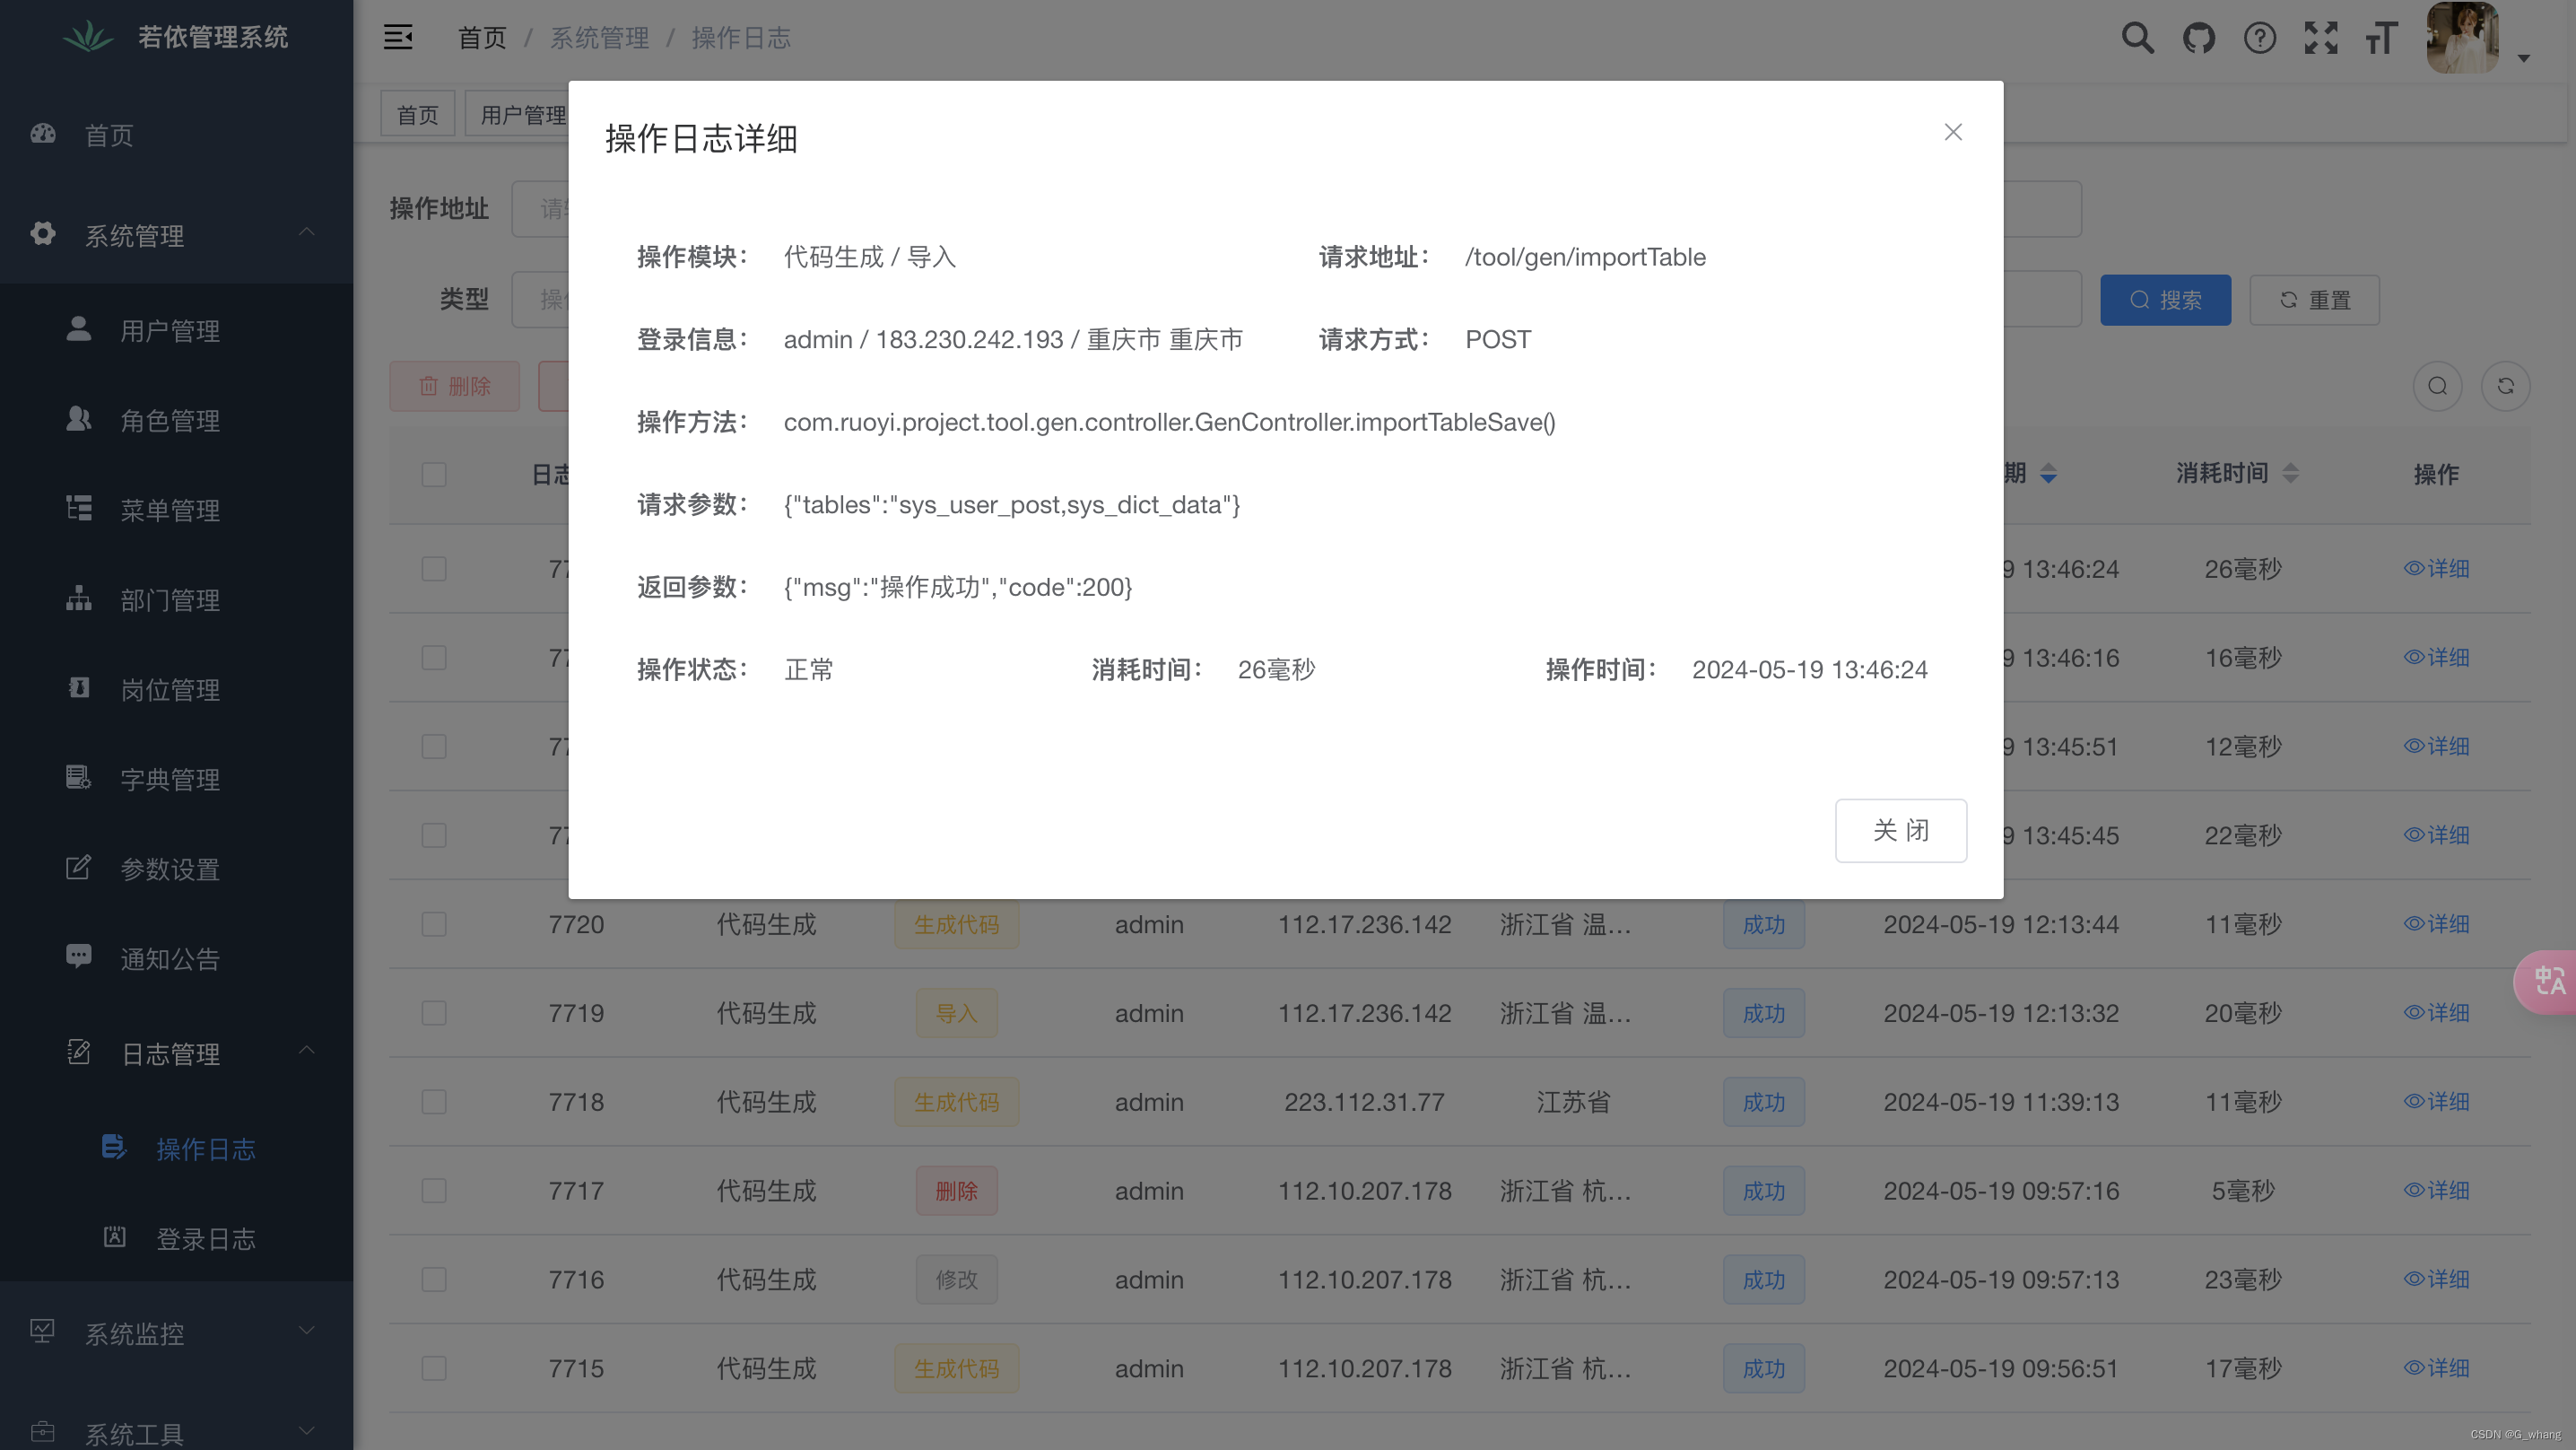Click the refresh table icon button
Viewport: 2576px width, 1450px height.
click(x=2505, y=386)
